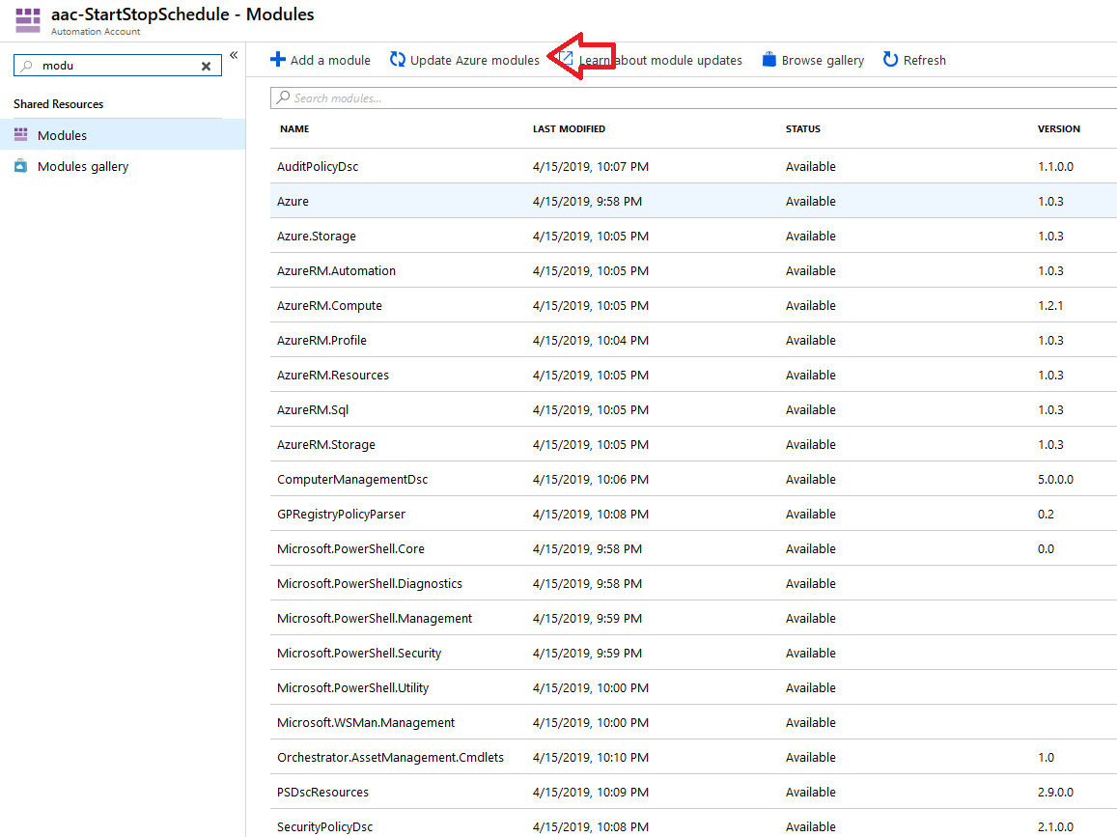This screenshot has width=1117, height=837.
Task: Open the Microsoft.WSMan.Management module
Action: pos(366,723)
